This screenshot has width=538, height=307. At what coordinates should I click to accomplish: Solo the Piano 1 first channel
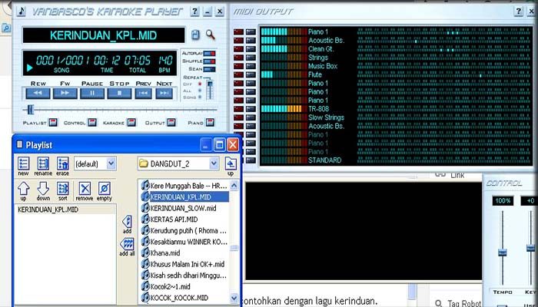pyautogui.click(x=251, y=32)
